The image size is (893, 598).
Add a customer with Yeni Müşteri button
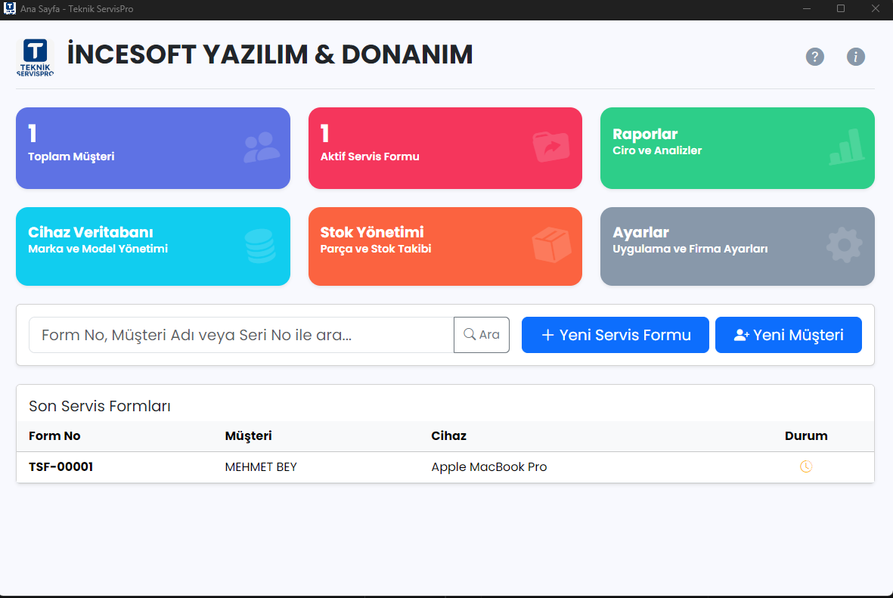pyautogui.click(x=788, y=335)
